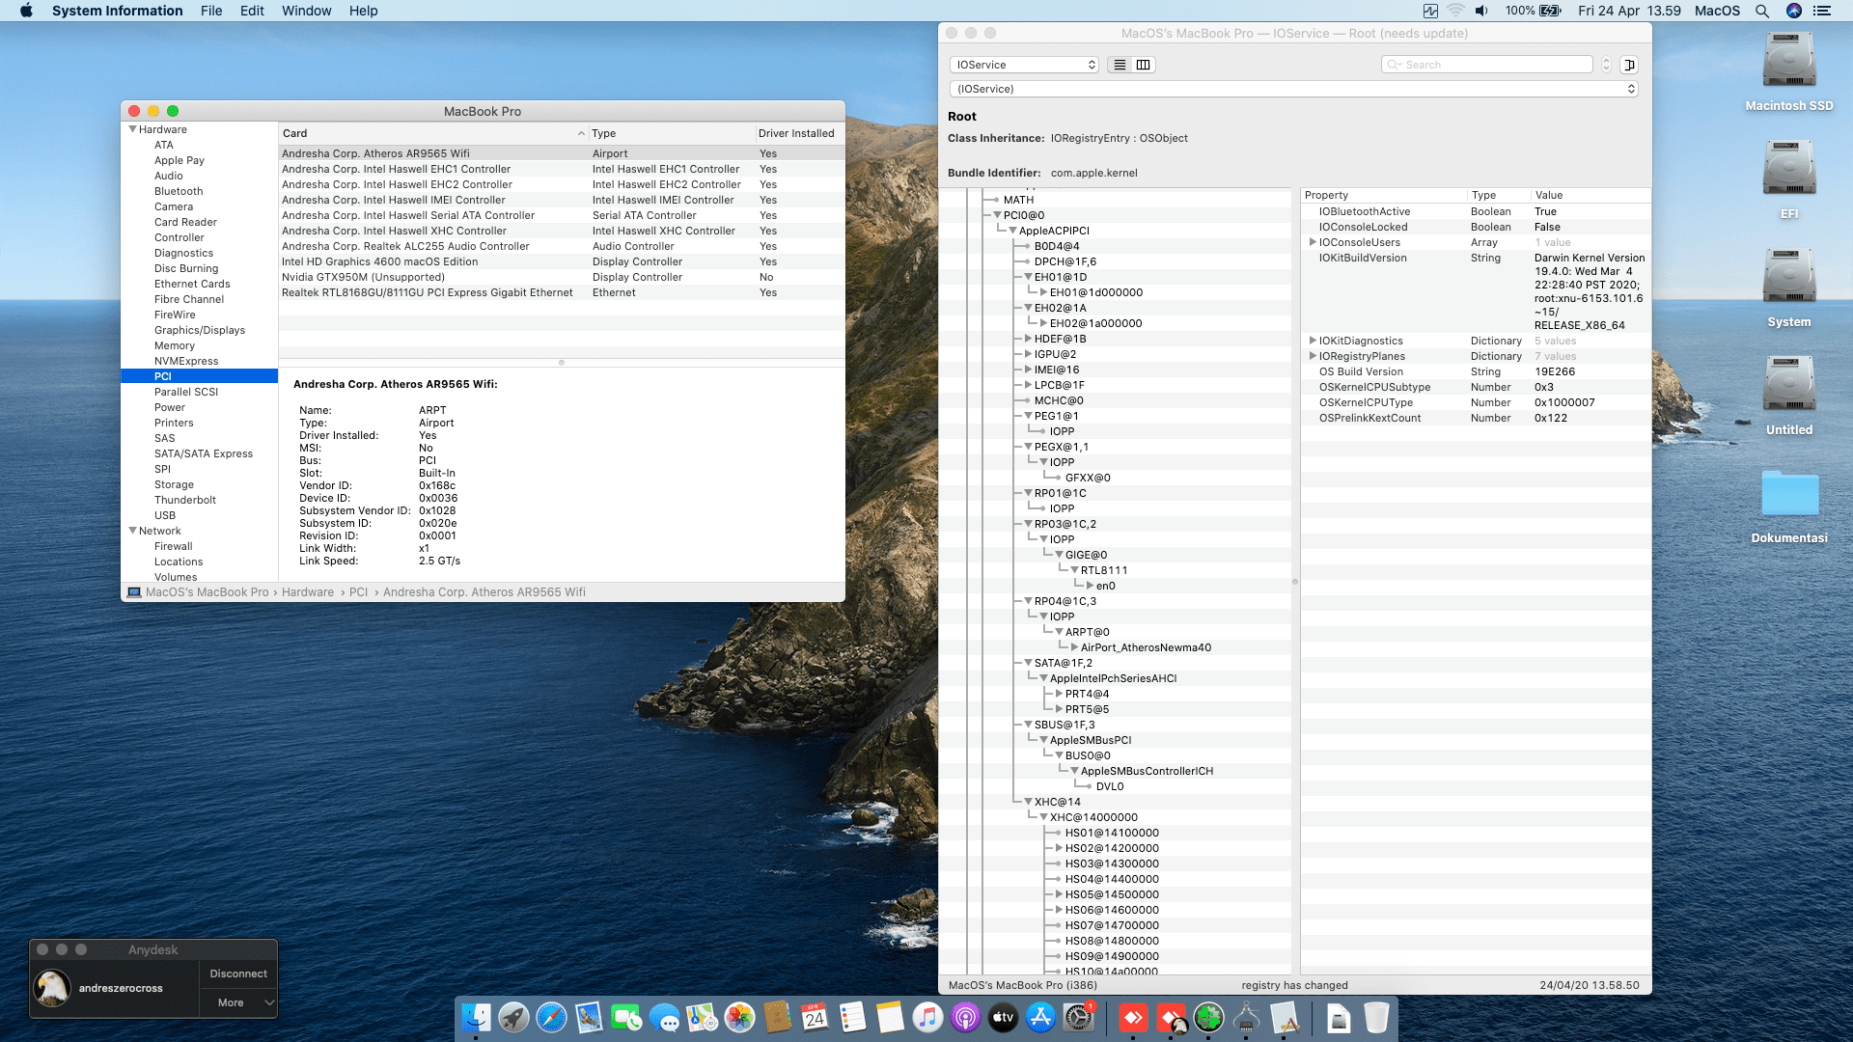Screen dimensions: 1853x1042
Task: Switch IORegistryExplorer to list view icon
Action: (1120, 65)
